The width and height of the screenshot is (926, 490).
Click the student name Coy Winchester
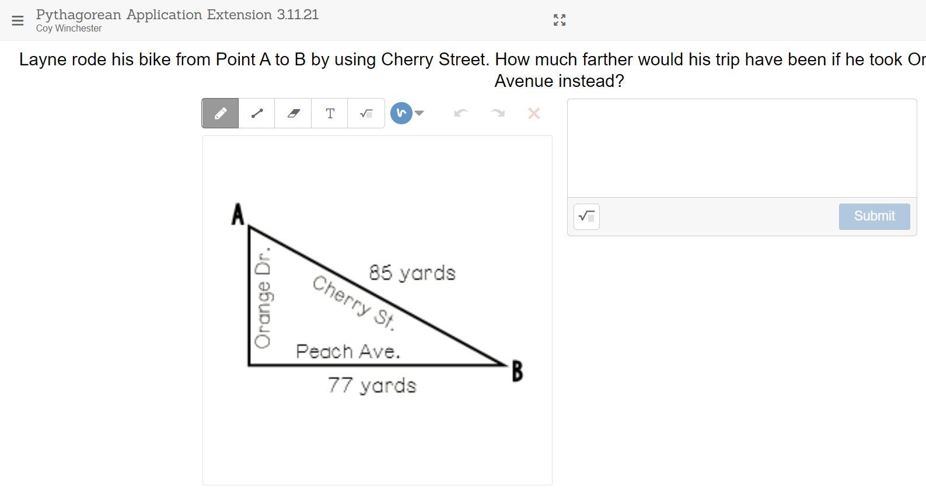point(69,28)
